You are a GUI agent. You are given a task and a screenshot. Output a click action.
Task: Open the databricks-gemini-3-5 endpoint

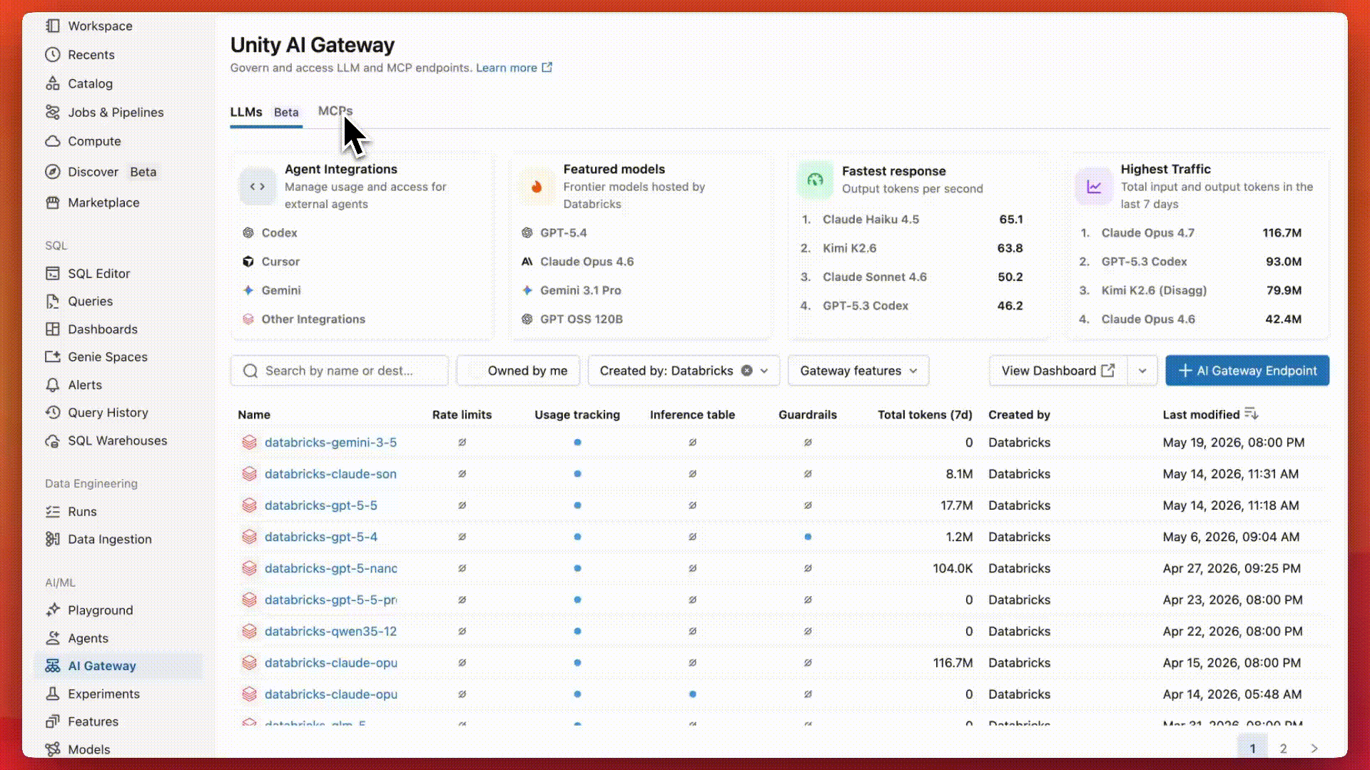tap(330, 442)
